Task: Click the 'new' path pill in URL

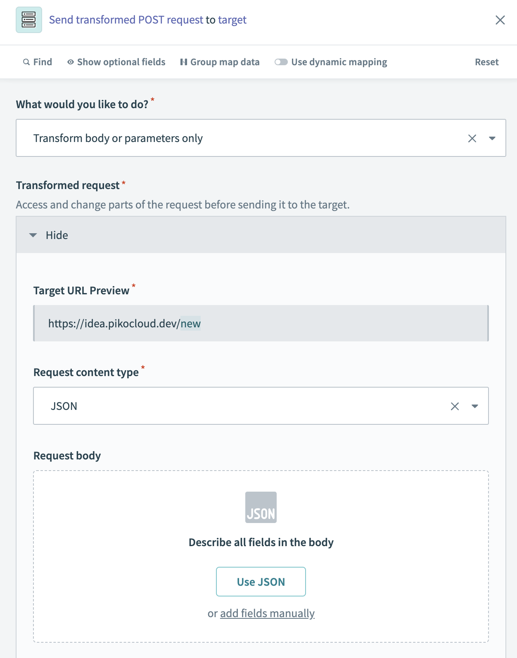Action: (x=190, y=324)
